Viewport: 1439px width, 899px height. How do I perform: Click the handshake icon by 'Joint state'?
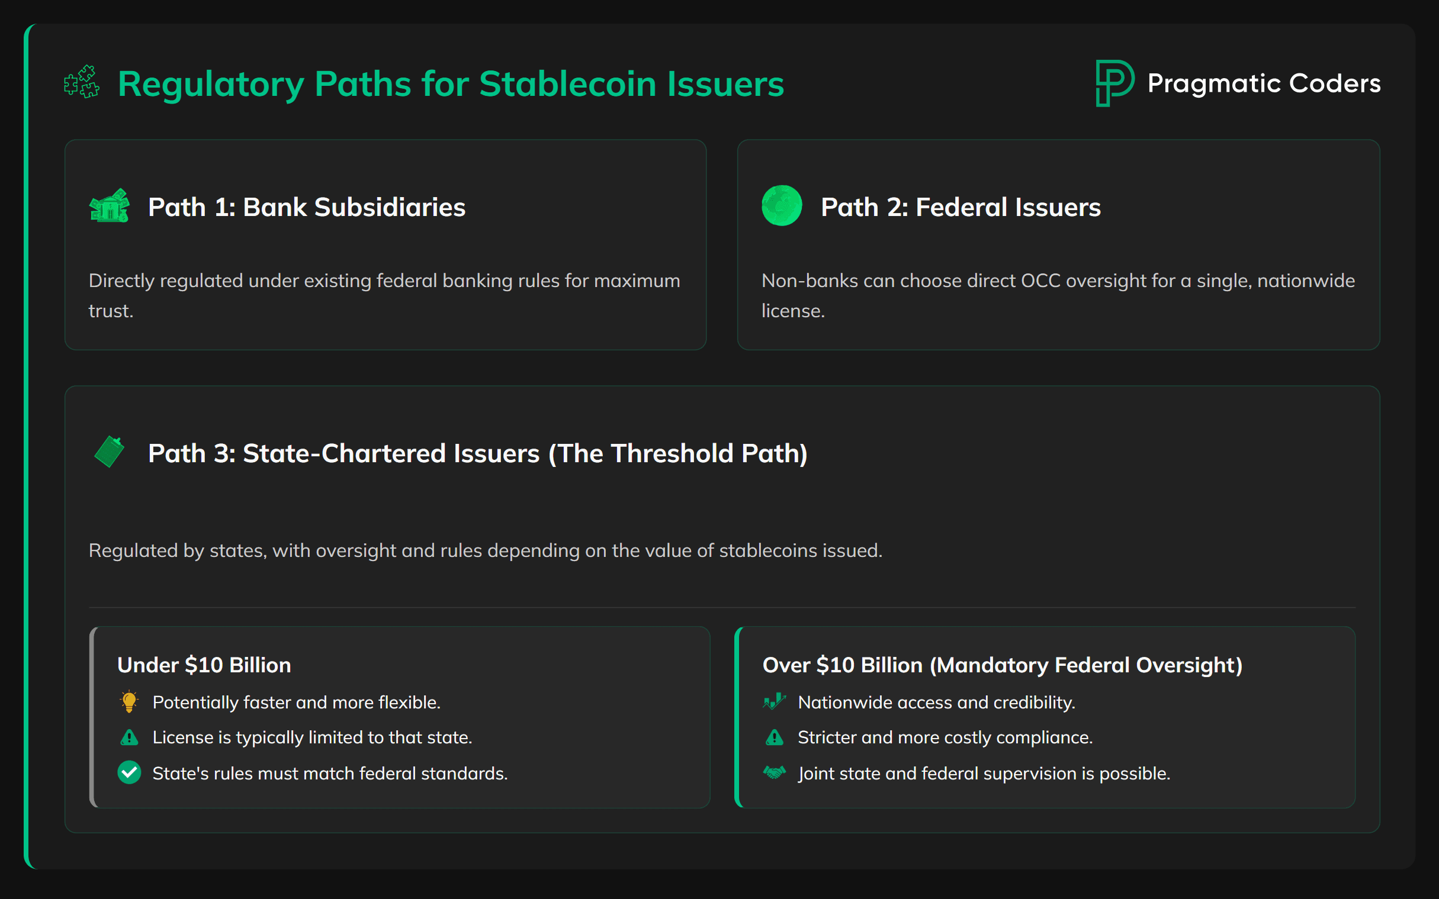pos(774,772)
